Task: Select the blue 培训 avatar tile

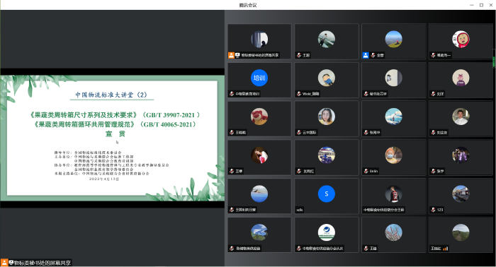Action: tap(259, 80)
